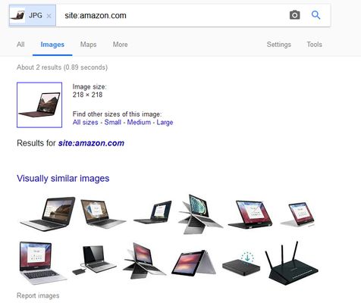Screen dimensions: 361x303
Task: Open the site:amazon.com results link
Action: click(91, 143)
